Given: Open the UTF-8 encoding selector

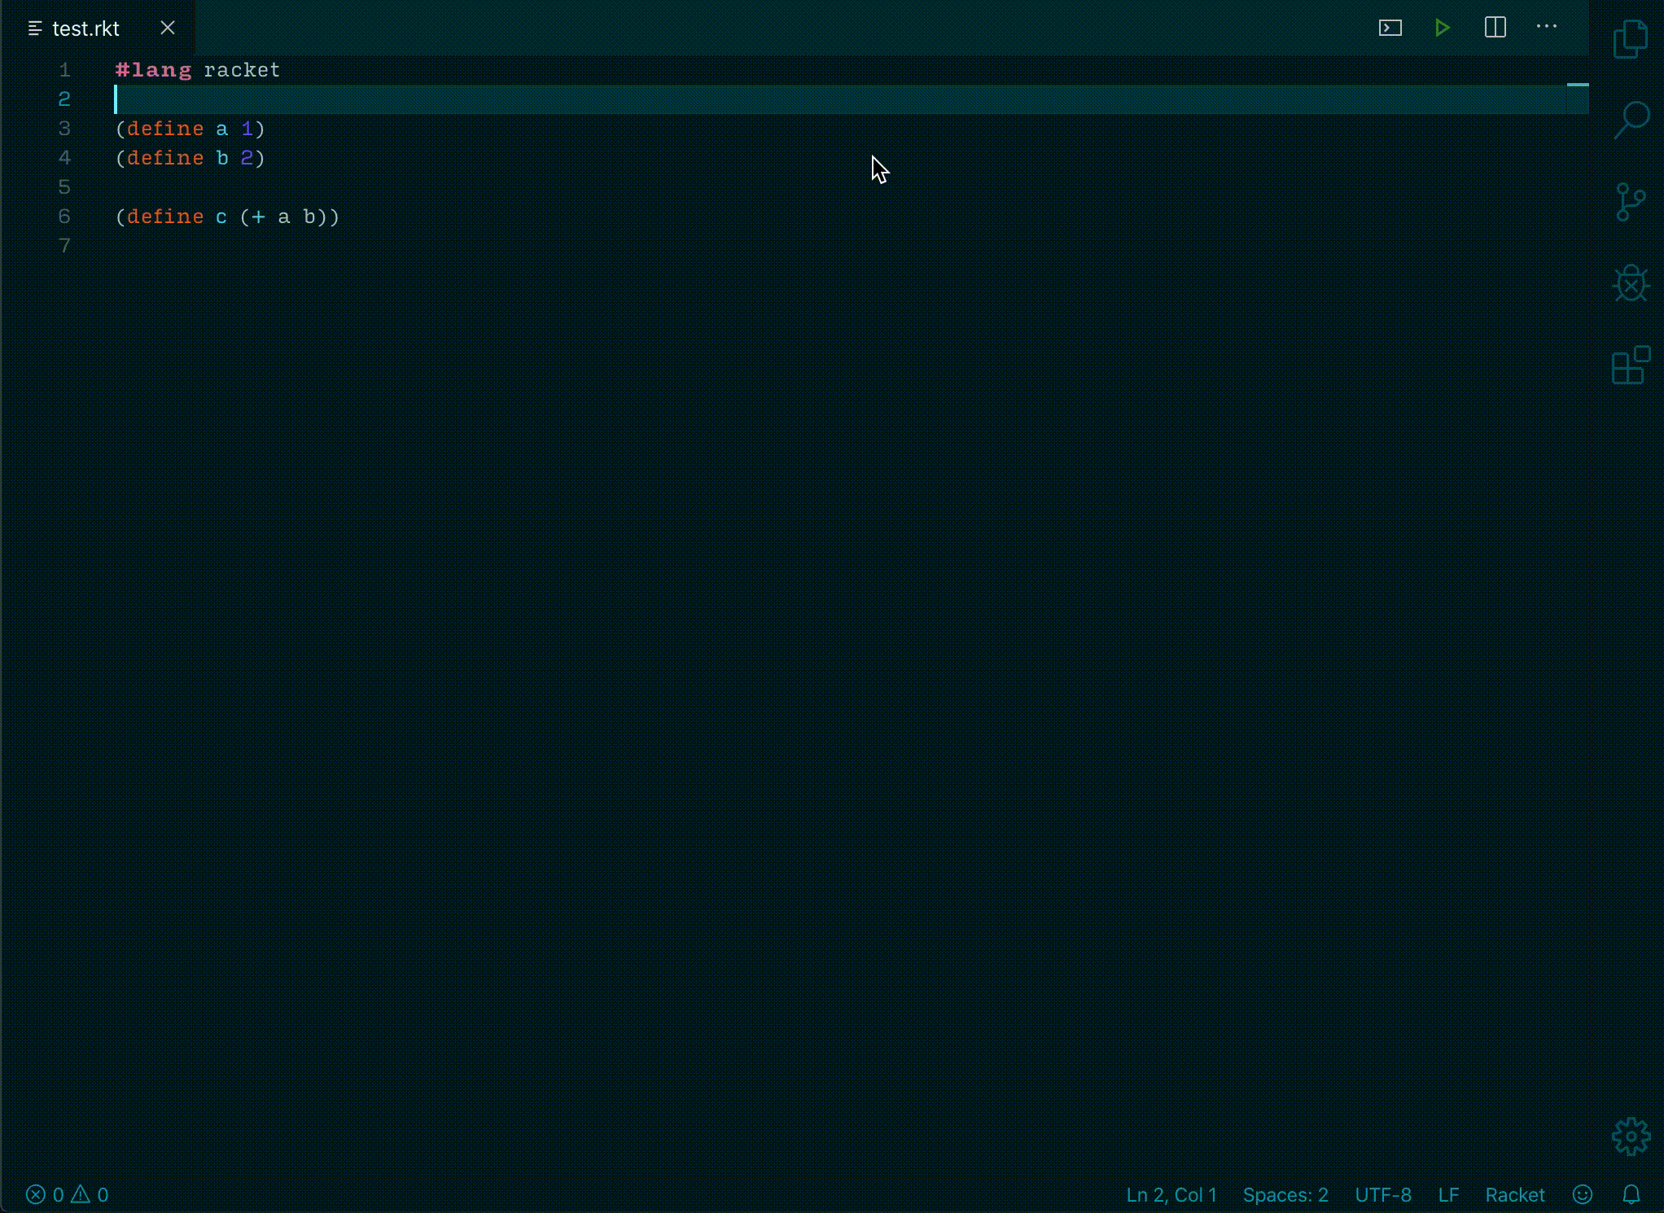Looking at the screenshot, I should pyautogui.click(x=1383, y=1194).
